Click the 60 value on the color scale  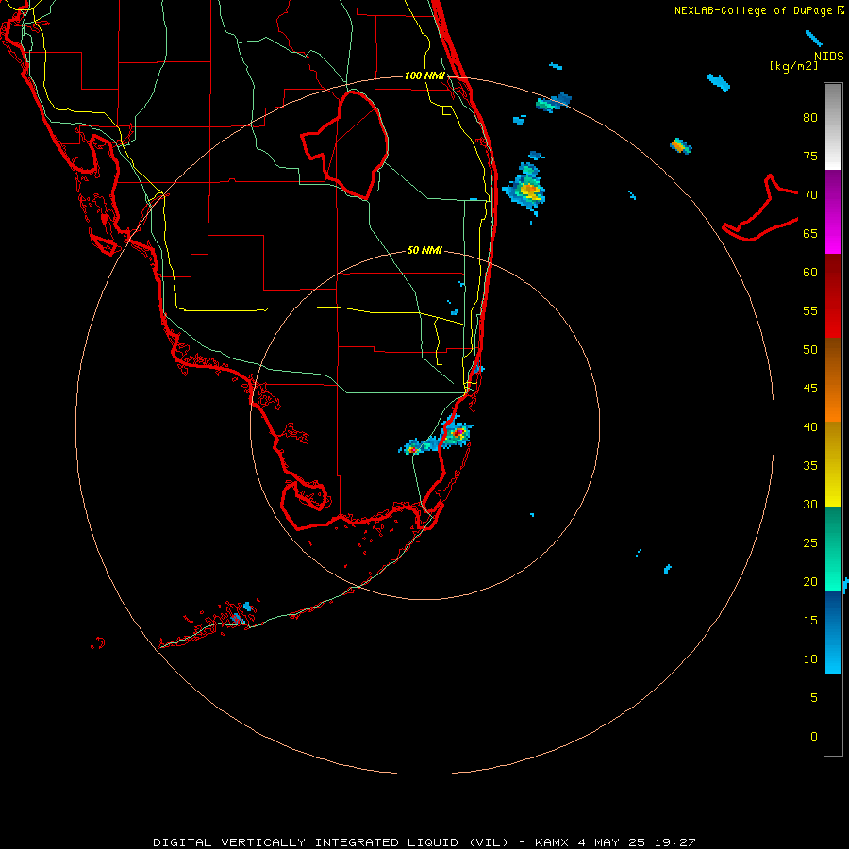click(x=810, y=273)
